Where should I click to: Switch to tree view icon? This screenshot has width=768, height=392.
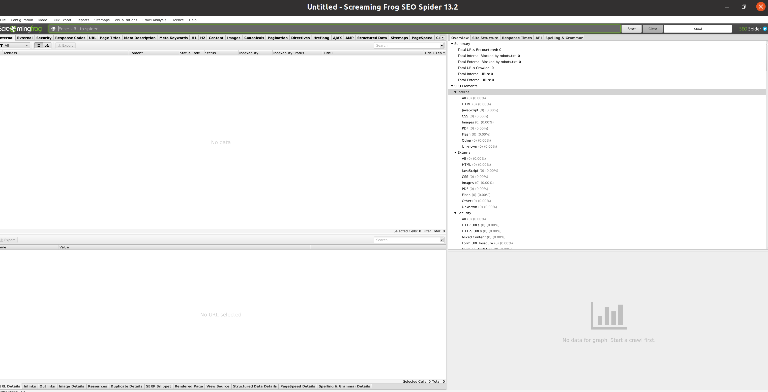click(47, 46)
